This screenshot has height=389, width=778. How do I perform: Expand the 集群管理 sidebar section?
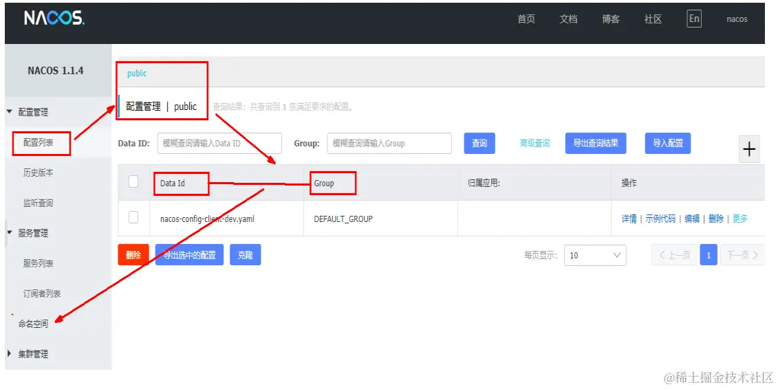(10, 354)
